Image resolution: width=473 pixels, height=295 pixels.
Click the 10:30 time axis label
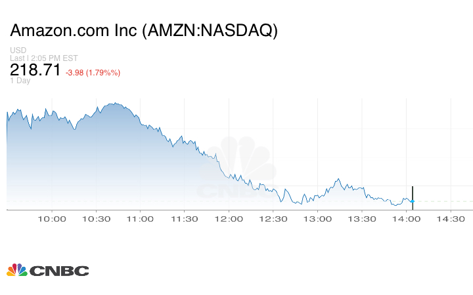coord(96,219)
